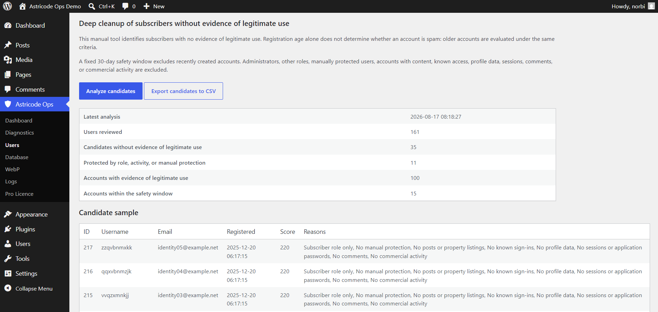Image resolution: width=658 pixels, height=312 pixels.
Task: Click the Appearance paintbrush icon
Action: point(8,214)
